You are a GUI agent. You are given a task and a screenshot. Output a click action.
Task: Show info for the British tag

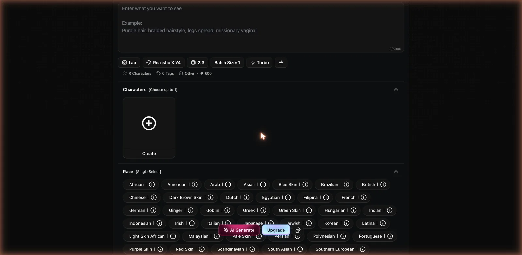pyautogui.click(x=383, y=185)
